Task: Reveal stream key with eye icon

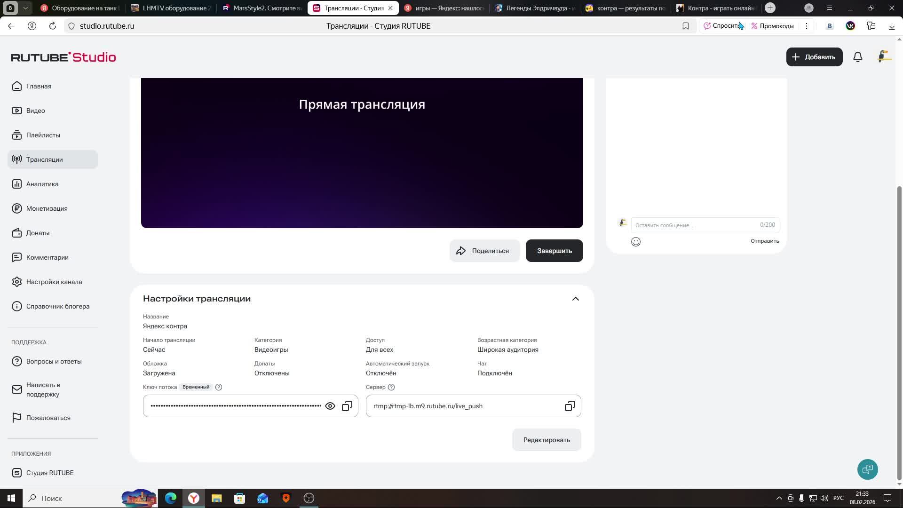Action: 330,406
